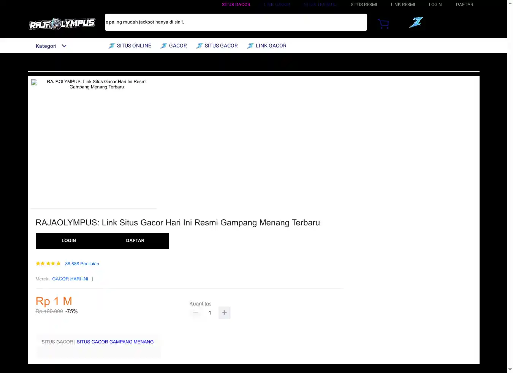
Task: Decrease quantity with the minus button
Action: tap(196, 313)
